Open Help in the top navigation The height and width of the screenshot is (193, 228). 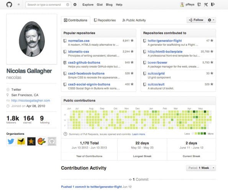(x=119, y=5)
